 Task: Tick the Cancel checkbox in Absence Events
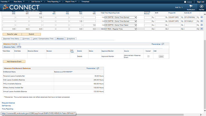[x=148, y=56]
